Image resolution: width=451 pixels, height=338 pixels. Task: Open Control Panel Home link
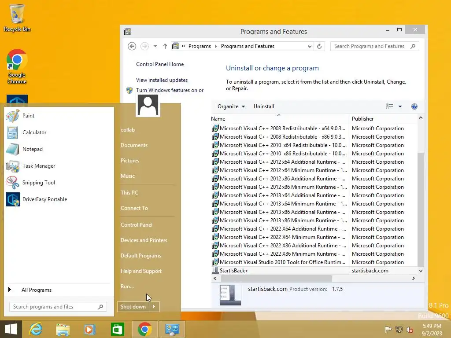pyautogui.click(x=160, y=64)
